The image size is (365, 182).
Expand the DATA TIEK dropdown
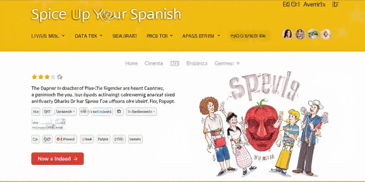(89, 36)
